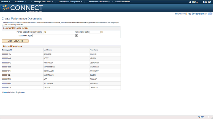Select first name CONNIE

[93, 79]
